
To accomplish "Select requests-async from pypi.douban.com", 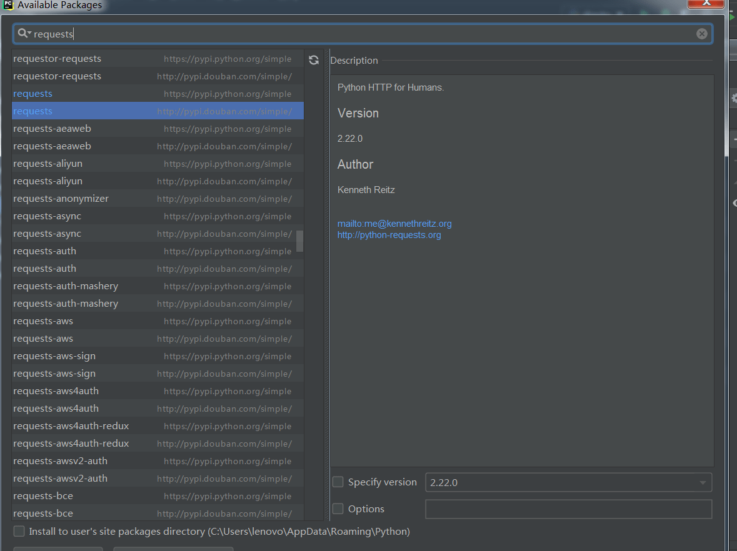I will tap(158, 234).
